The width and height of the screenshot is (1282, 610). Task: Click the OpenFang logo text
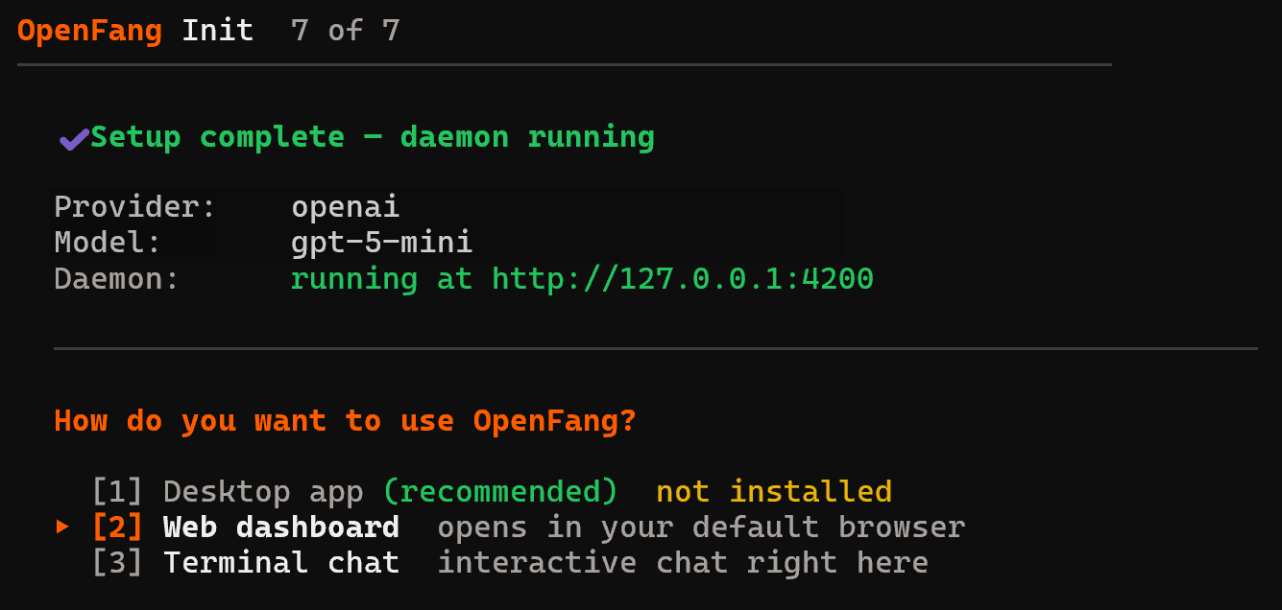(89, 30)
